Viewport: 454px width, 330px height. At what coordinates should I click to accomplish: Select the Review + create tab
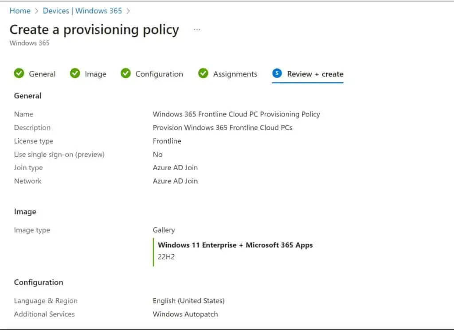(308, 74)
